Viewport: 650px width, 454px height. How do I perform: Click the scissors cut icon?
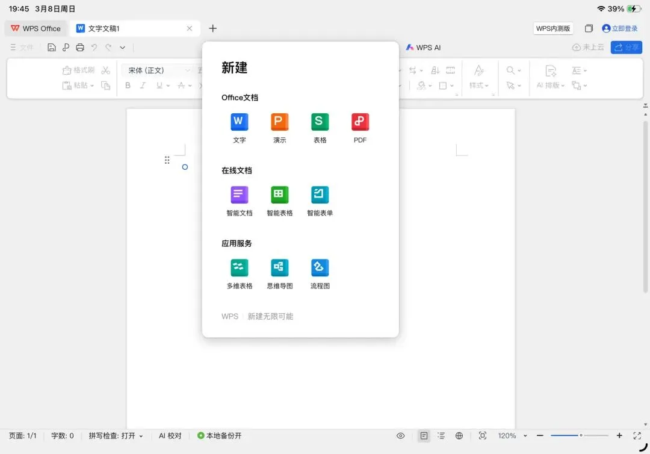click(106, 70)
